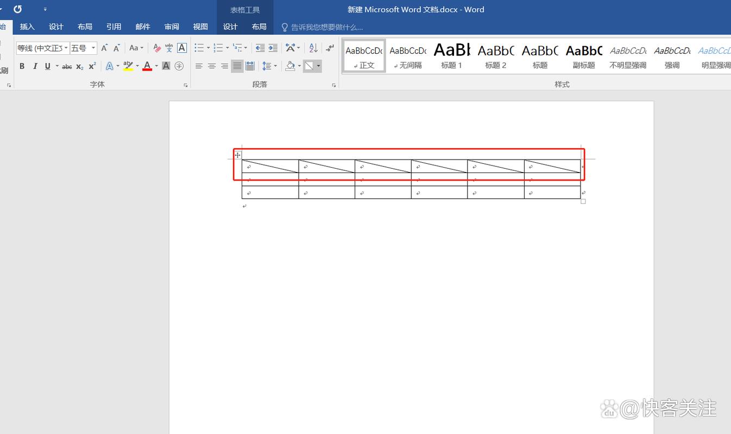This screenshot has width=731, height=434.
Task: Toggle show paragraph marks
Action: click(330, 48)
